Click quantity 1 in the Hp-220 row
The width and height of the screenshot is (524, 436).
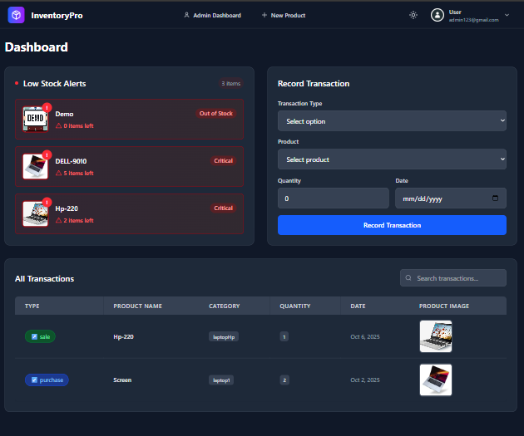pos(284,337)
